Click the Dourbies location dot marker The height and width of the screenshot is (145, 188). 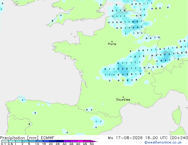click(123, 97)
